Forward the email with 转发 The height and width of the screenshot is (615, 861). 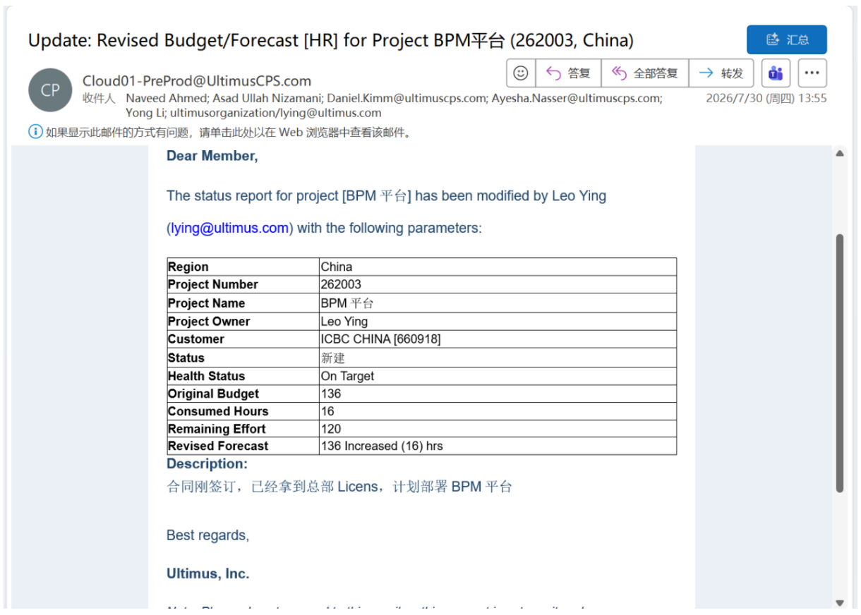coord(721,73)
